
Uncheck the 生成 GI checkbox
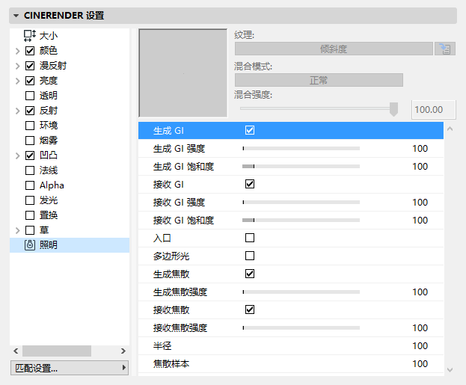click(250, 130)
